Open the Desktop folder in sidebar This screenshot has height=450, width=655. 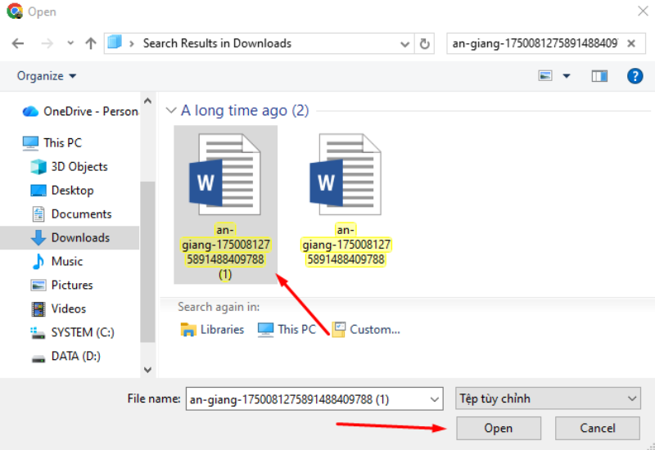click(63, 191)
